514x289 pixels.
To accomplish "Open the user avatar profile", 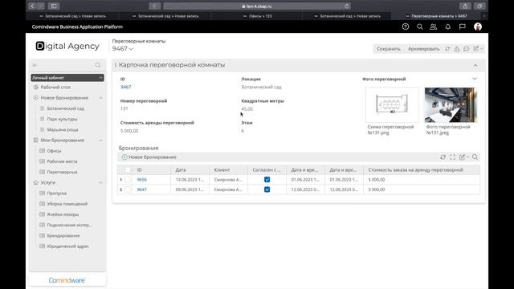I will [x=478, y=26].
